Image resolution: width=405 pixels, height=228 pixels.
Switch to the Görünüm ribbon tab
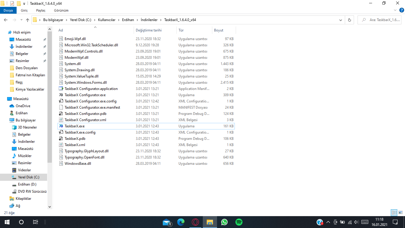click(x=61, y=10)
